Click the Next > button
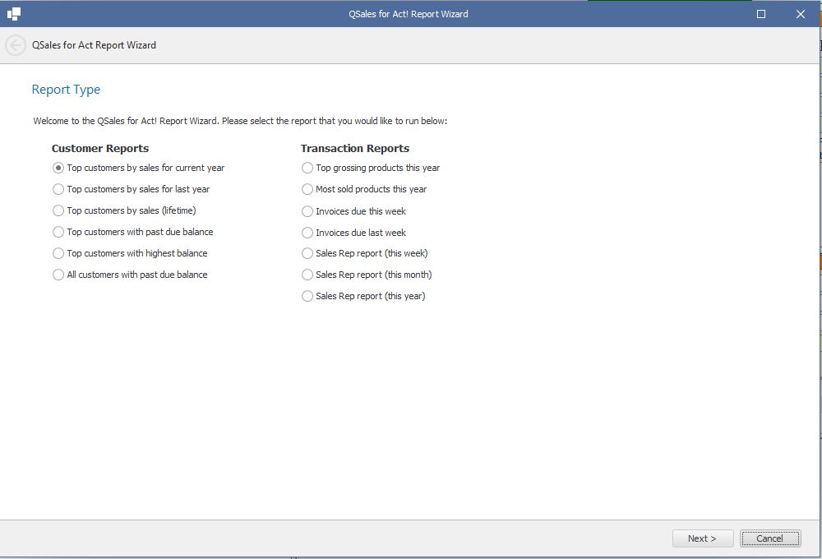Viewport: 822px width, 559px height. point(703,538)
